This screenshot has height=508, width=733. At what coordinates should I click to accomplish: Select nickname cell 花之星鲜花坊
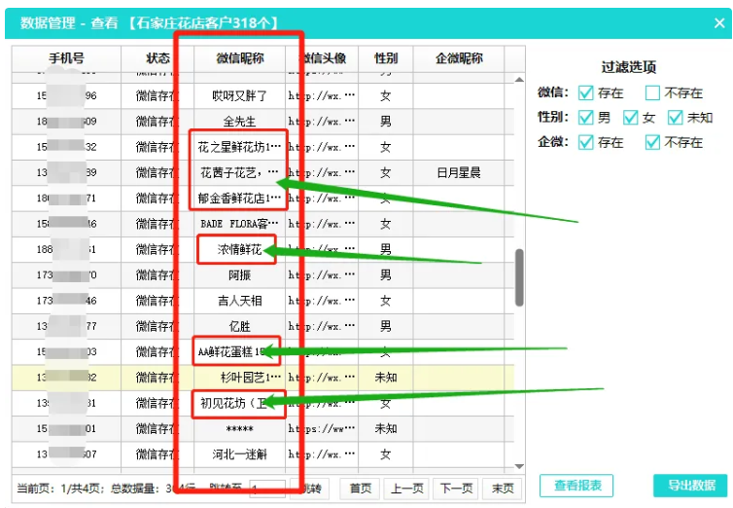240,147
